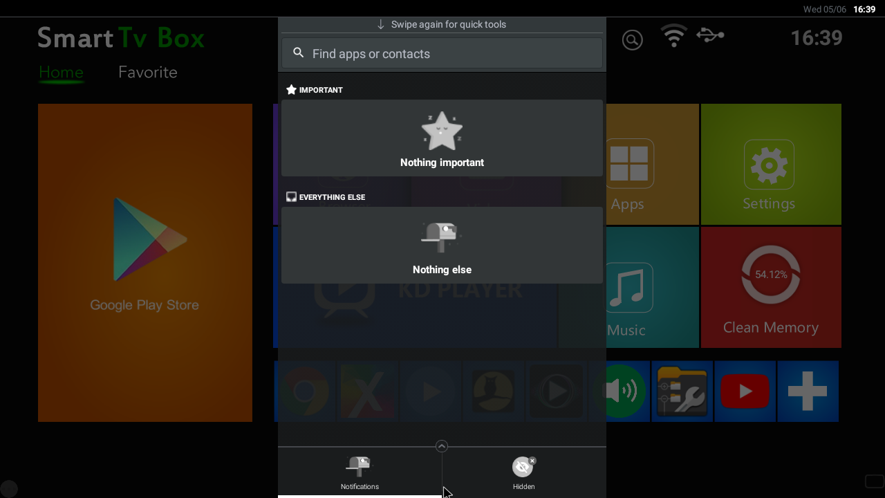Open the dimmed X app shortcut

(368, 391)
